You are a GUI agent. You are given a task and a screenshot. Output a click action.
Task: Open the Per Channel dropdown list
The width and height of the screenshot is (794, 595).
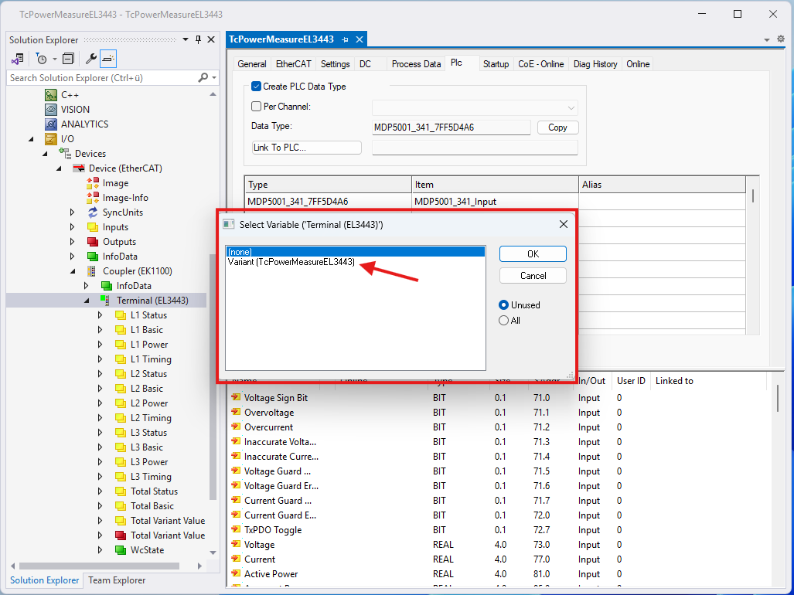click(571, 108)
